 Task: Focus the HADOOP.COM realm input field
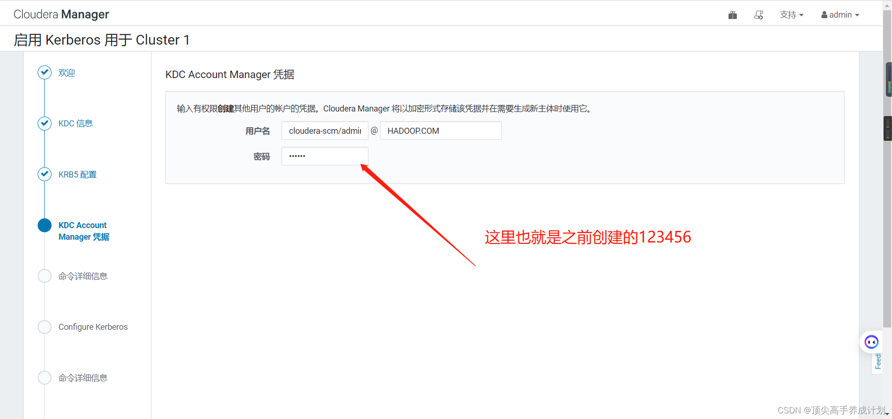pos(441,131)
